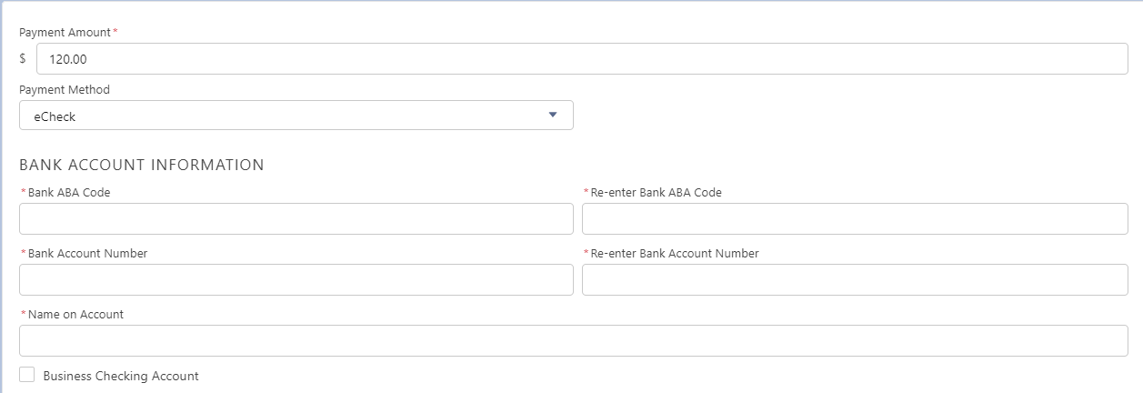Click the Re-enter Bank ABA Code label
The image size is (1143, 393).
(656, 193)
